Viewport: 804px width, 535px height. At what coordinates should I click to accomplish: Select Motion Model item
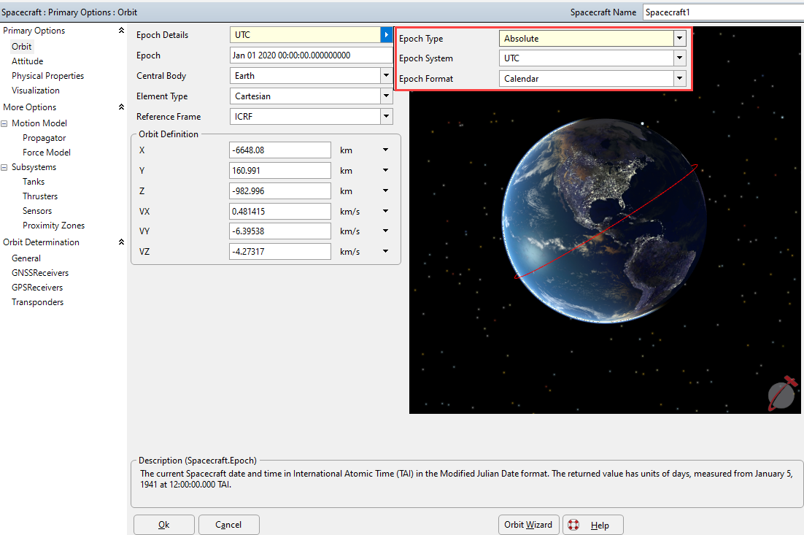39,123
